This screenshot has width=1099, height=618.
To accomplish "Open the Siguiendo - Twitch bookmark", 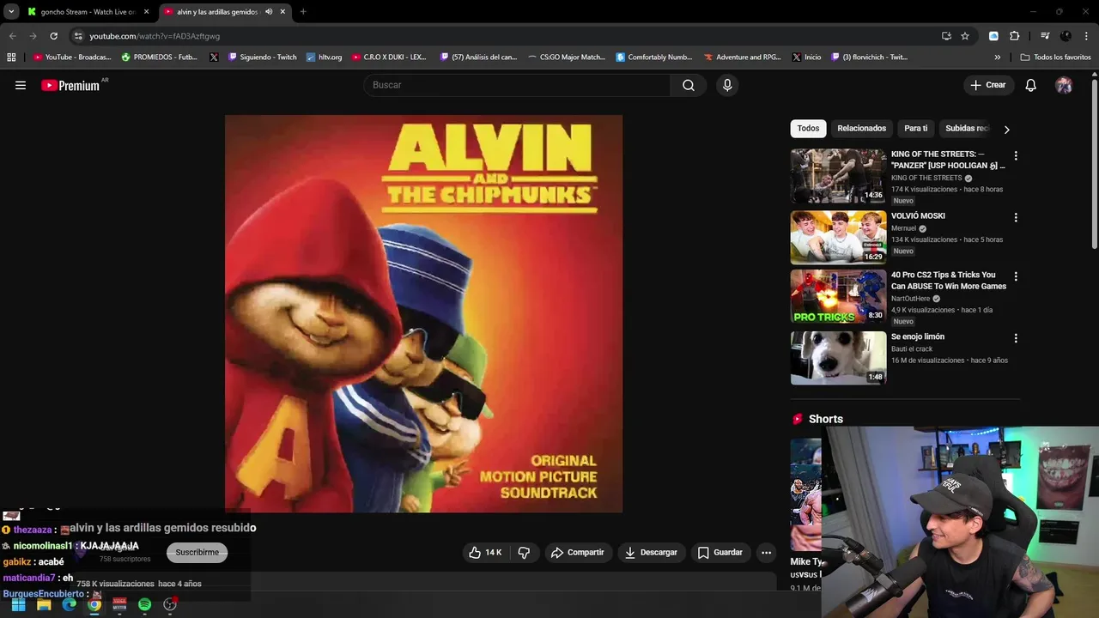I will click(x=262, y=58).
